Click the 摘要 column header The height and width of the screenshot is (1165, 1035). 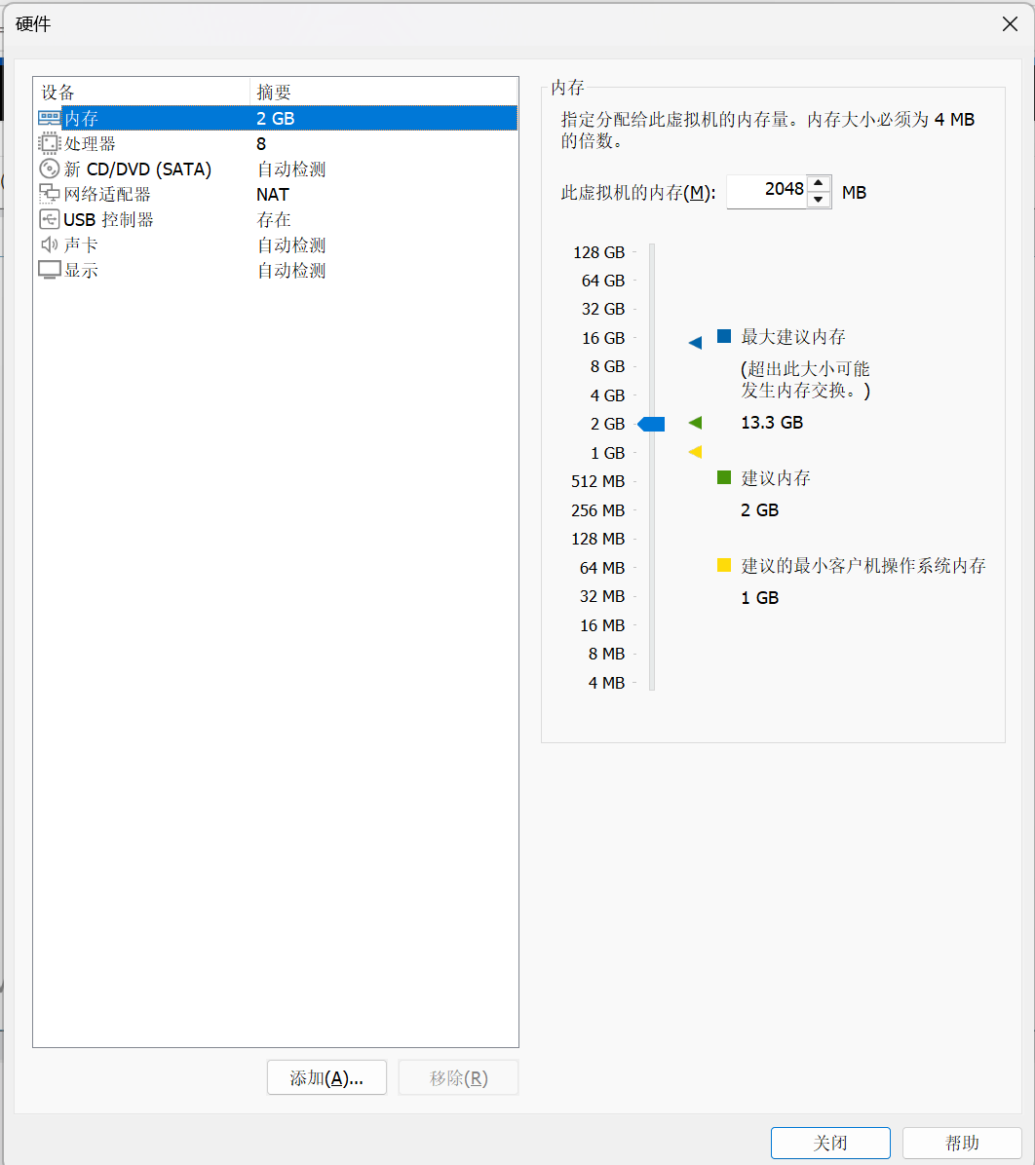[x=384, y=92]
